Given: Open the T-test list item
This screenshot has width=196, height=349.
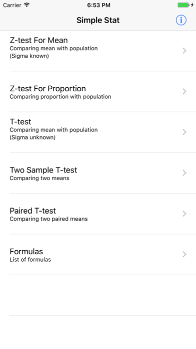Looking at the screenshot, I should point(98,132).
